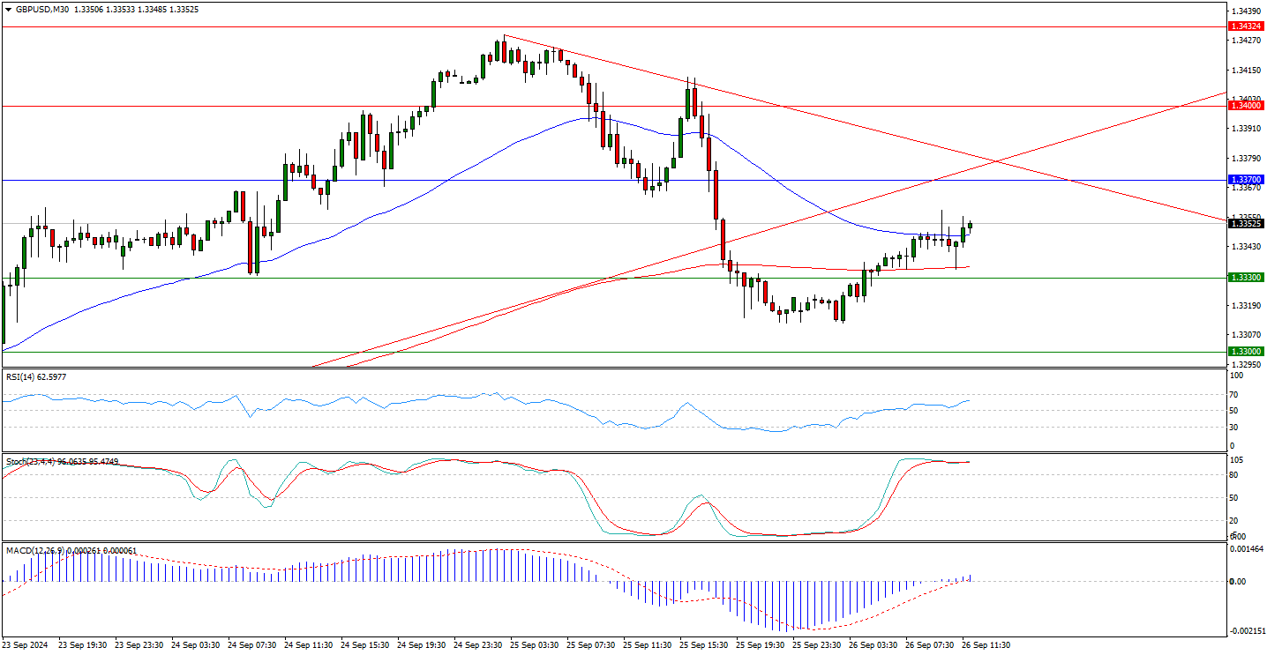Viewport: 1267px width, 655px height.
Task: Click the 24 Sep 07:30 time axis label
Action: tap(251, 645)
